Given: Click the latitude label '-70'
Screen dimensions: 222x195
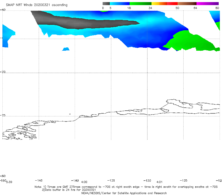Looking at the screenshot, I should tap(3, 72).
